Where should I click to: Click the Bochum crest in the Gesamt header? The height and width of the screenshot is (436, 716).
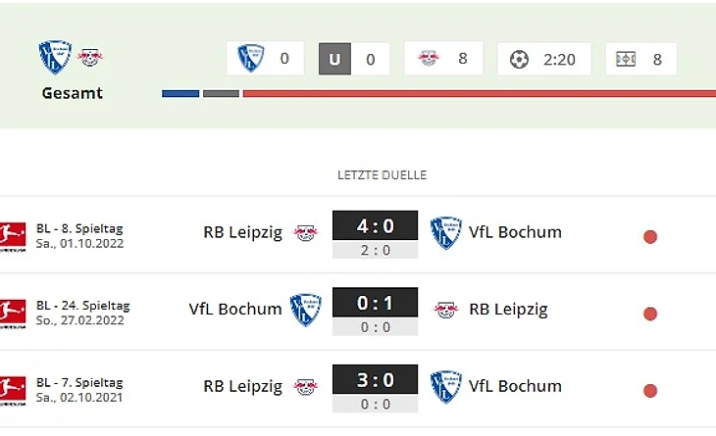tap(55, 57)
